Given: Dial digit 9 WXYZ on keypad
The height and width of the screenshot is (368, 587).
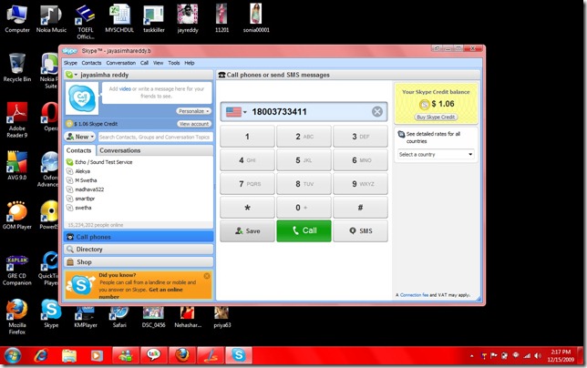Looking at the screenshot, I should 360,184.
